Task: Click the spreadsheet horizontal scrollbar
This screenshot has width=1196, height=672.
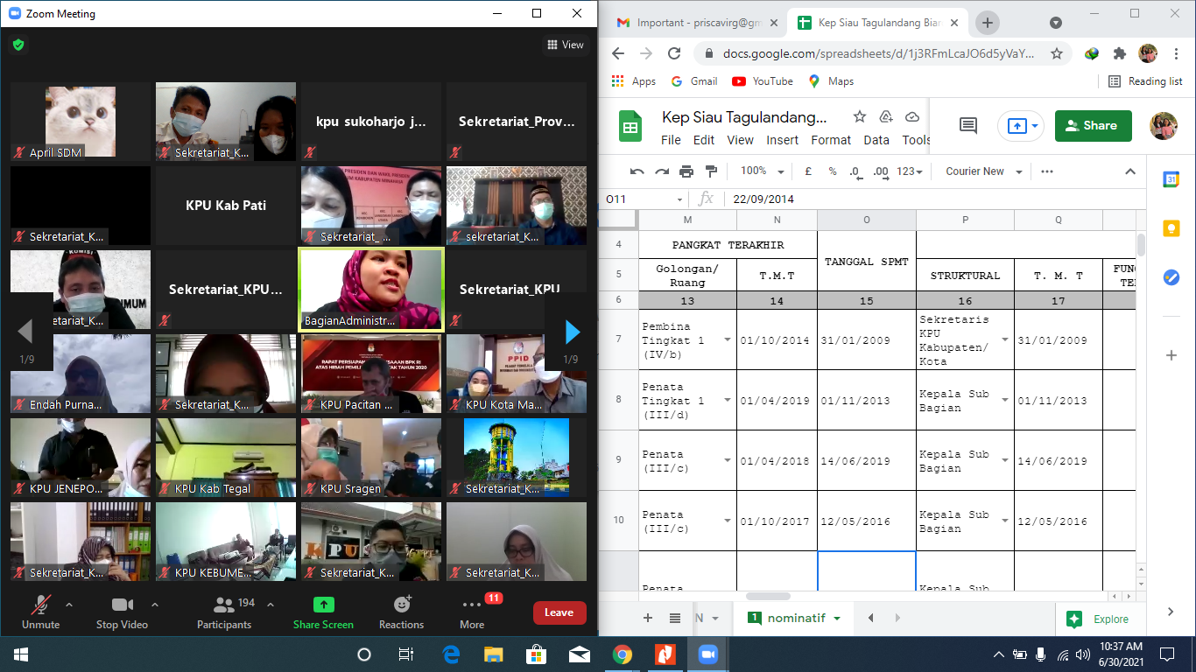Action: [x=769, y=597]
